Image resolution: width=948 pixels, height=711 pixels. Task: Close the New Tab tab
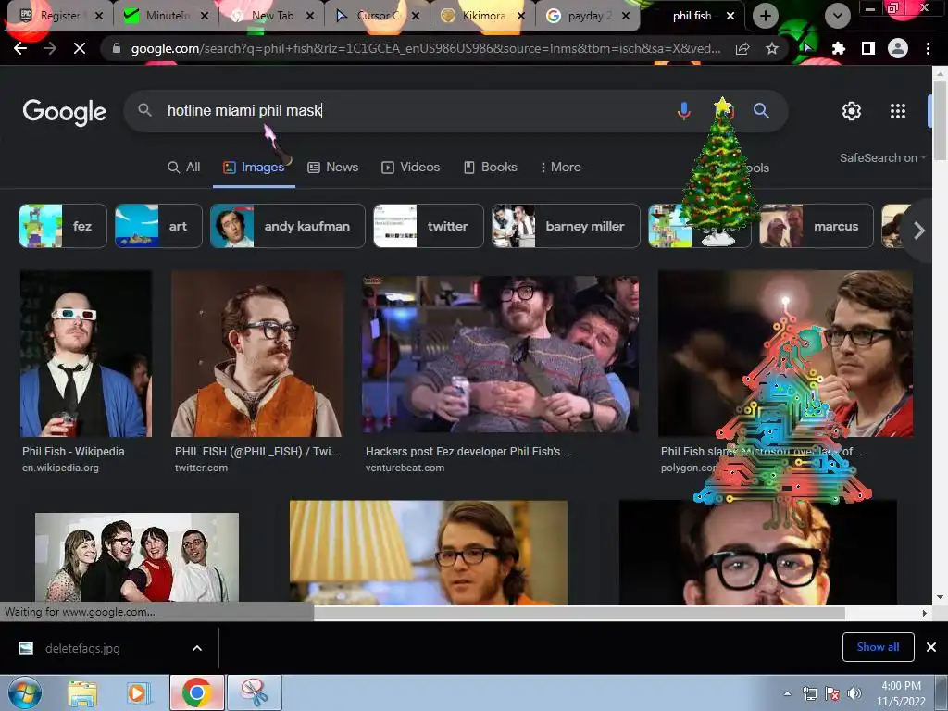tap(310, 16)
